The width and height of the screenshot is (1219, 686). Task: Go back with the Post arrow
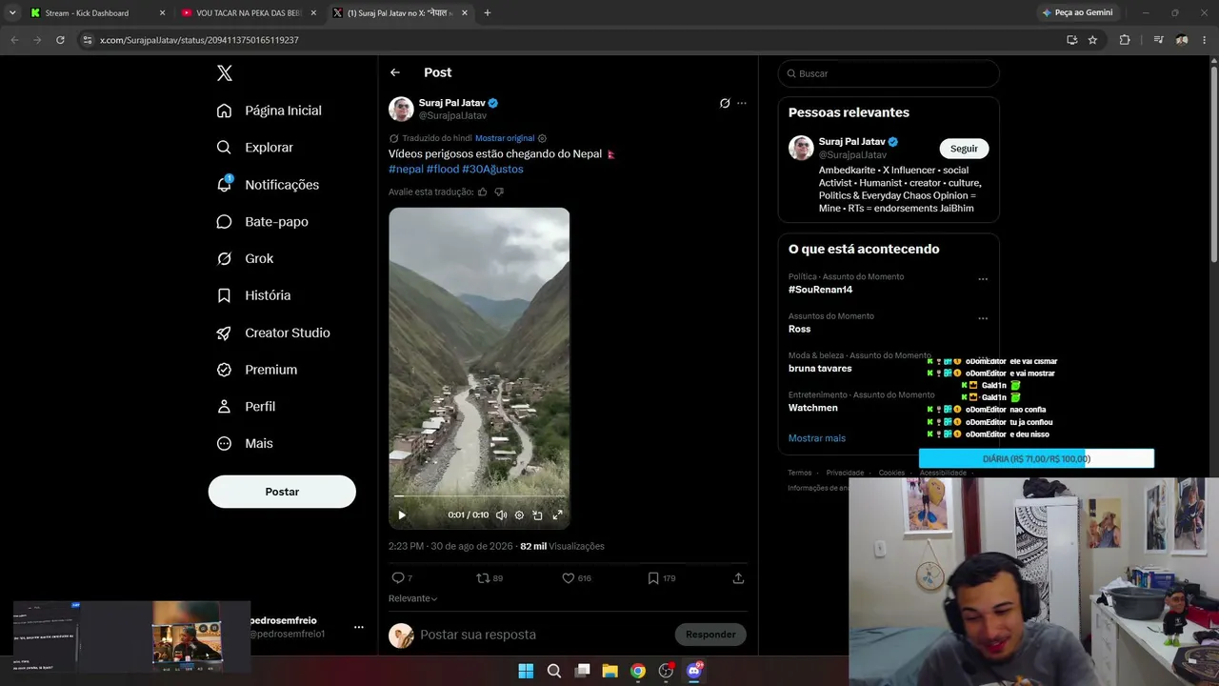tap(395, 72)
